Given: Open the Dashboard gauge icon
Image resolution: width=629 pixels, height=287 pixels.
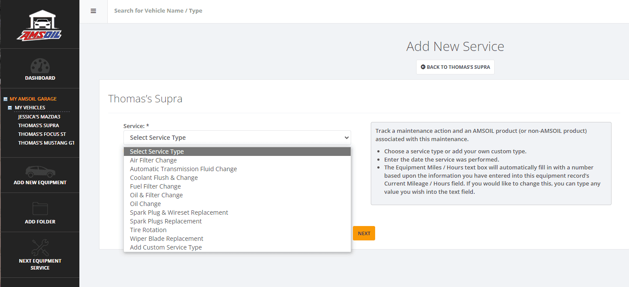Looking at the screenshot, I should coord(40,65).
